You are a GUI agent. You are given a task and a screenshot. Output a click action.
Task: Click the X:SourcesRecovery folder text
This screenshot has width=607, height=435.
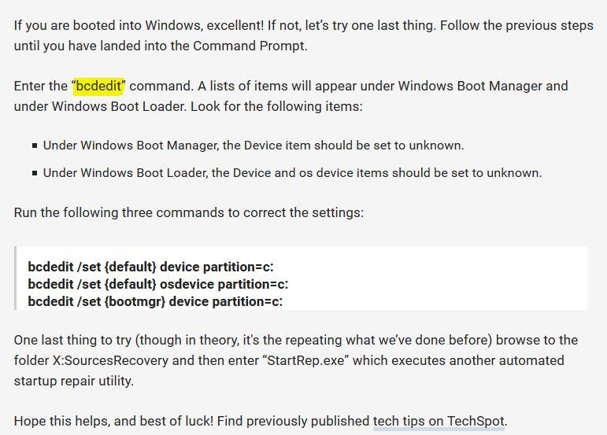tap(110, 360)
